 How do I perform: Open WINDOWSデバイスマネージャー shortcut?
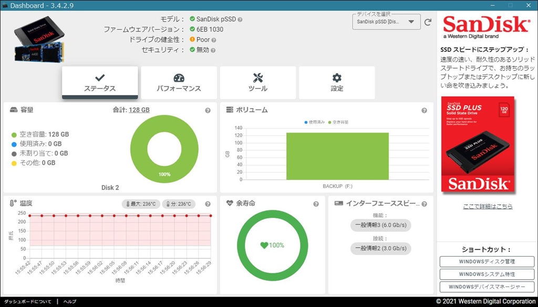click(487, 287)
